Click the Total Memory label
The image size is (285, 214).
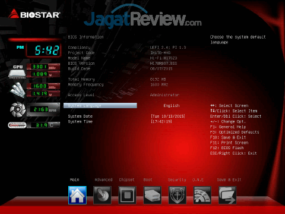81,80
